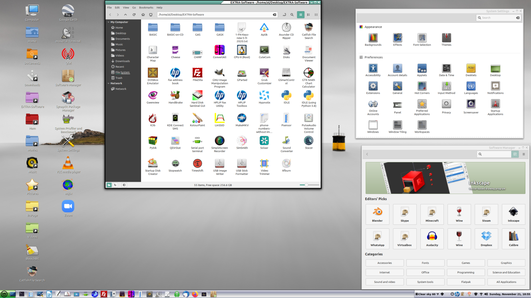531x298 pixels.
Task: Adjust the file manager zoom slider
Action: pyautogui.click(x=310, y=185)
